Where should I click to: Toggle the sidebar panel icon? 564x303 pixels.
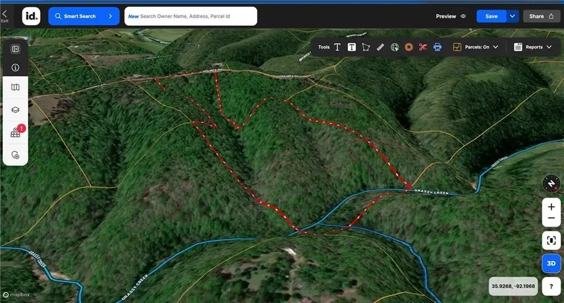click(x=15, y=49)
